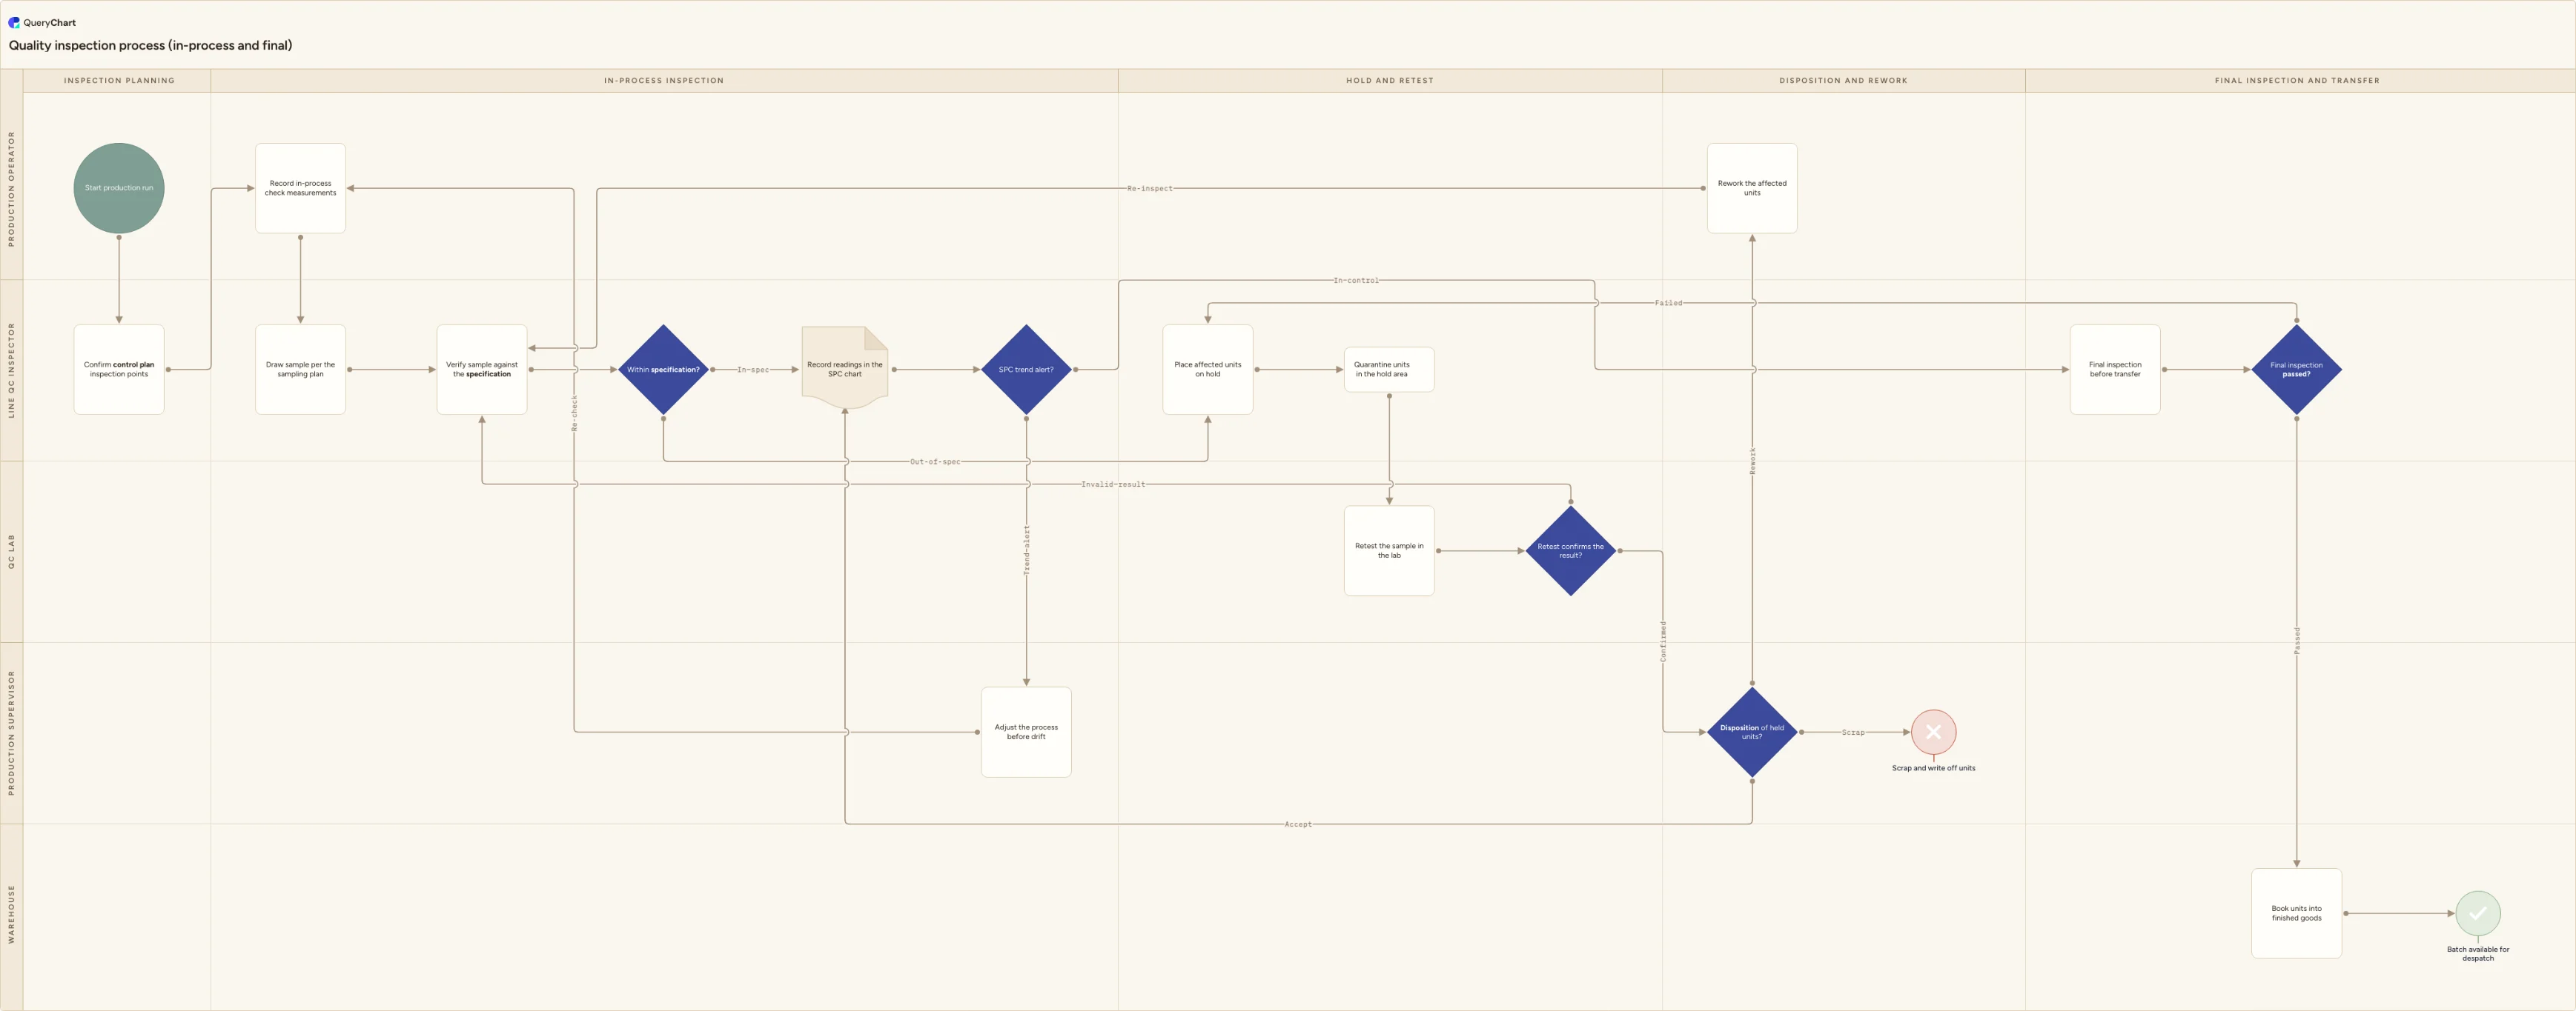Click the Book units into finished goods box
This screenshot has height=1011, width=2576.
2296,913
